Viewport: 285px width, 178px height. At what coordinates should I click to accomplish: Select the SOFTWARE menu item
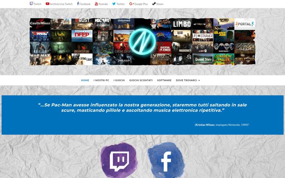coord(164,80)
